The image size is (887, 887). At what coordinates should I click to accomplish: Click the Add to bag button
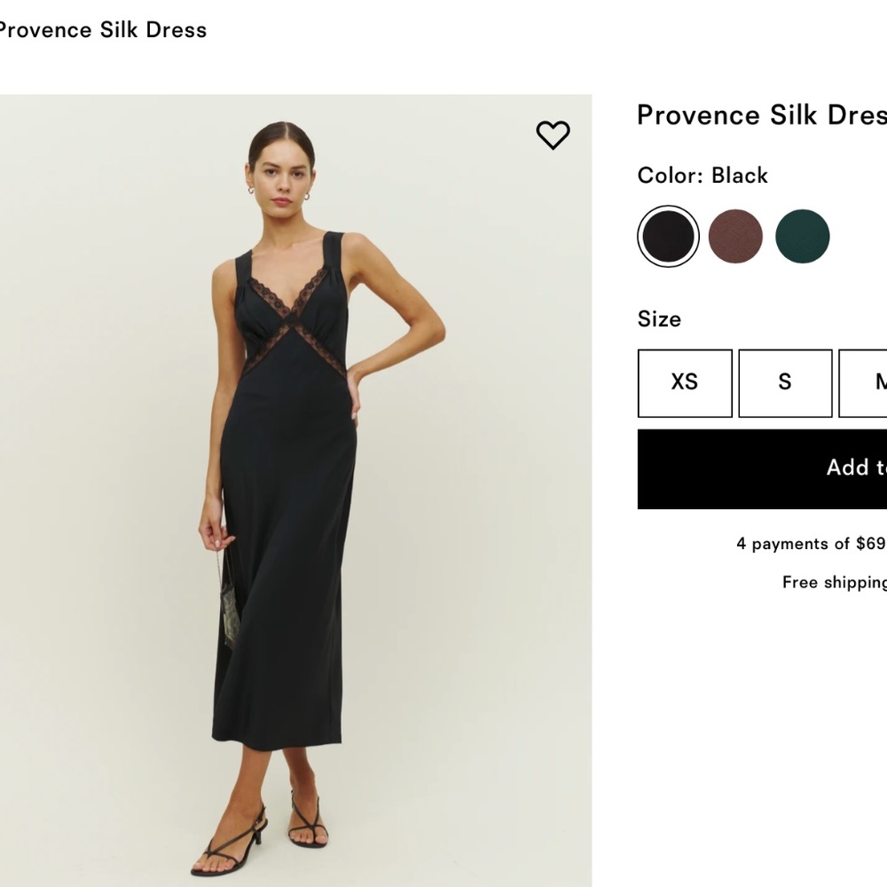point(763,468)
